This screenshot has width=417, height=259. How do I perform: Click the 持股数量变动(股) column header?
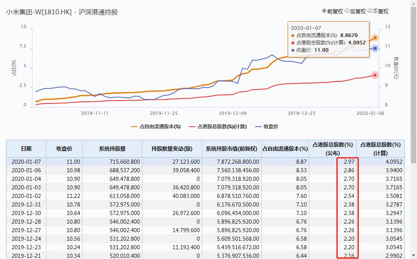(x=172, y=149)
